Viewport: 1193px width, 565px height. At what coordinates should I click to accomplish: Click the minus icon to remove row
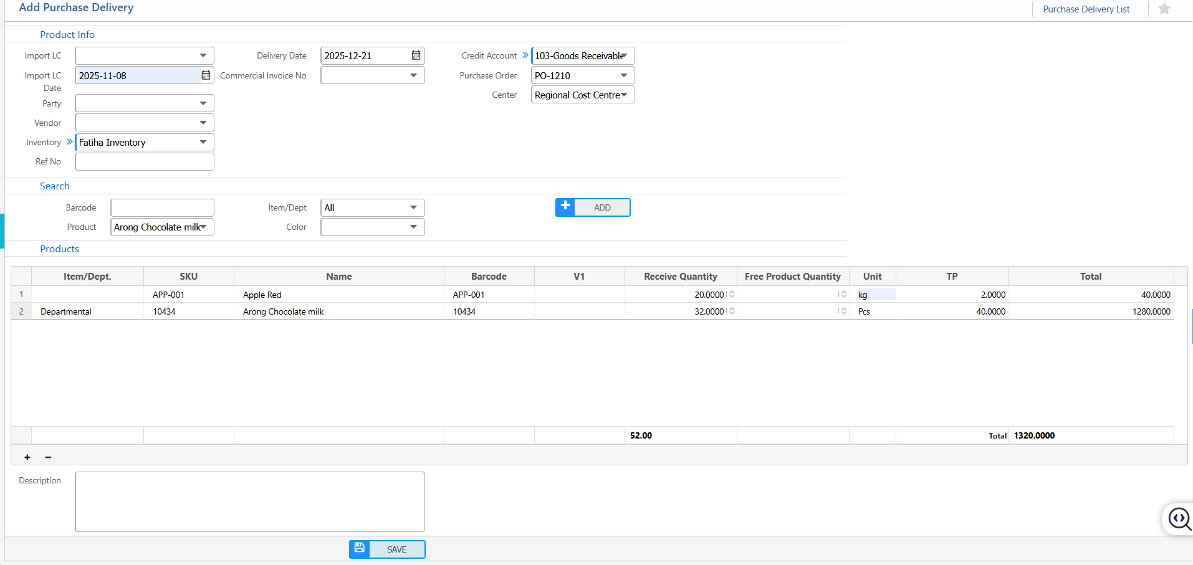coord(48,457)
